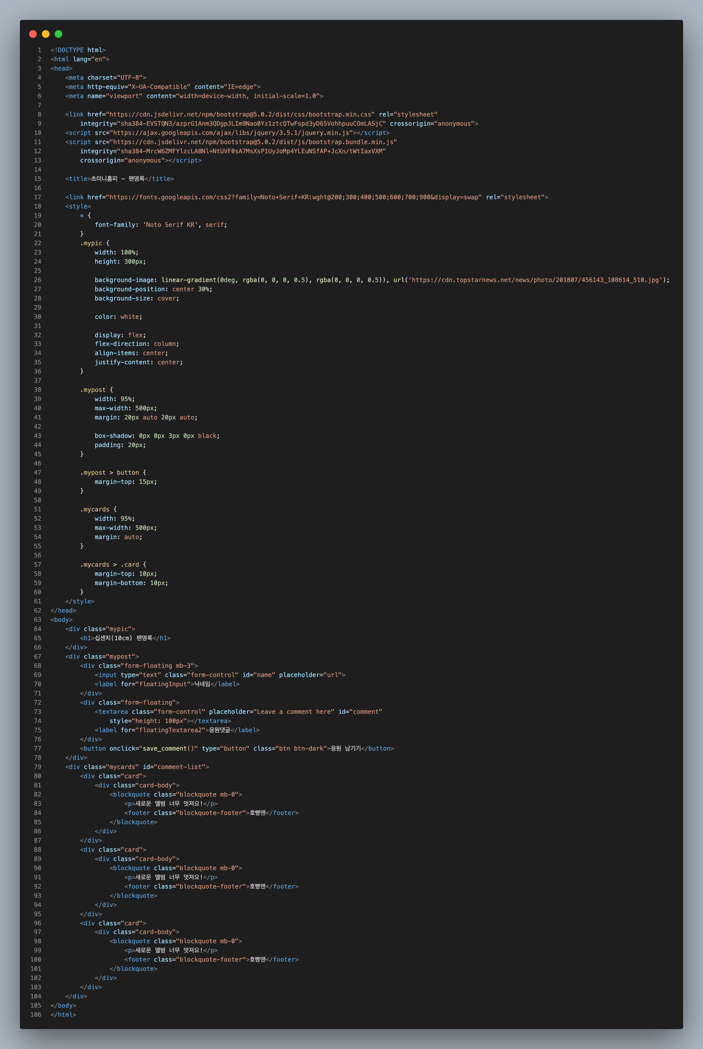
Task: Click the opening style tag
Action: [78, 206]
